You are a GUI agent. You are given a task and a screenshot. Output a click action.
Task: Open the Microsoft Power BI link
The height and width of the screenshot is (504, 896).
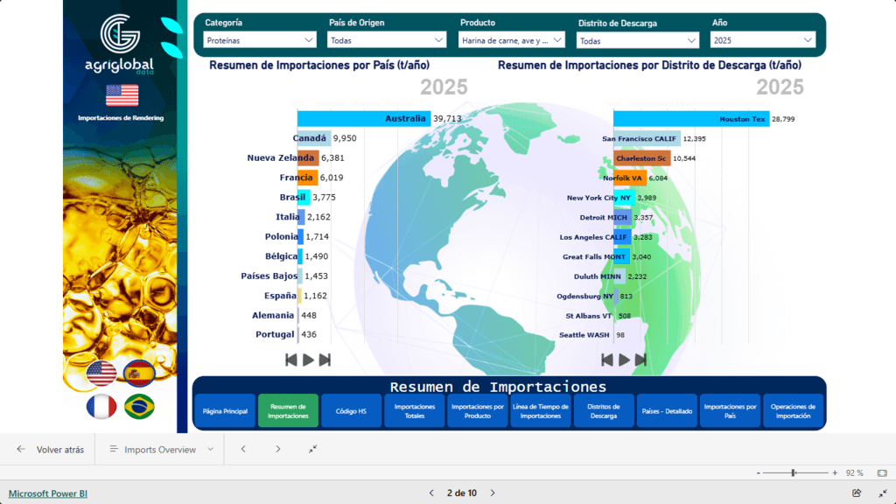48,493
